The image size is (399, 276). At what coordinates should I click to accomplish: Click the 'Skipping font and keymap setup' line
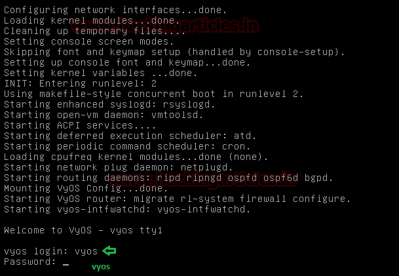point(174,52)
